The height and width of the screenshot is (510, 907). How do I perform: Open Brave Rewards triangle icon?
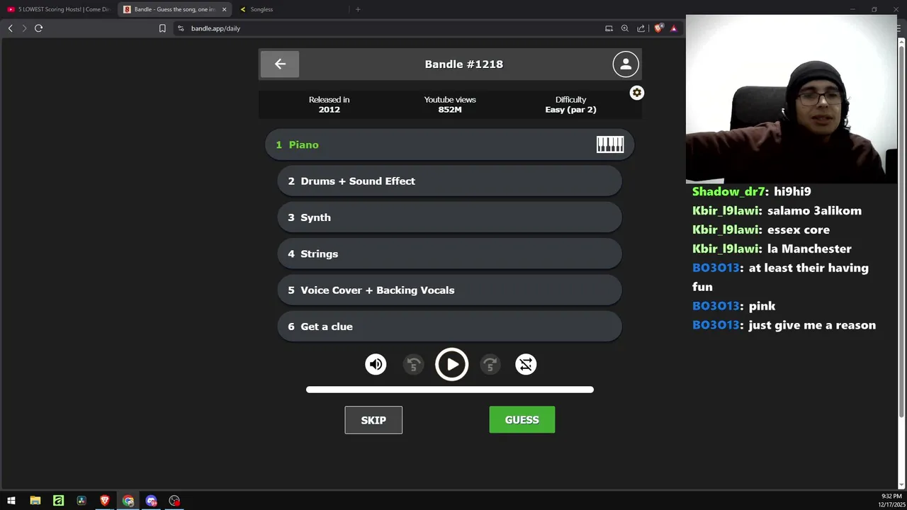tap(674, 28)
